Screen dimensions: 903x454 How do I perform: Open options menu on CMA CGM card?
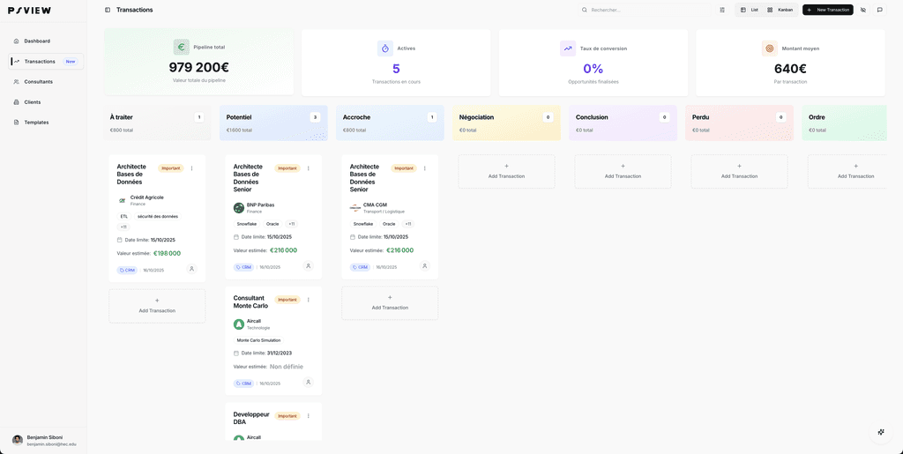click(x=425, y=168)
